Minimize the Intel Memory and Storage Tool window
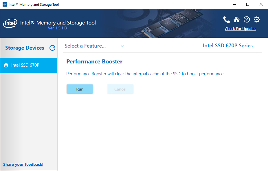This screenshot has width=268, height=171. tap(235, 4)
